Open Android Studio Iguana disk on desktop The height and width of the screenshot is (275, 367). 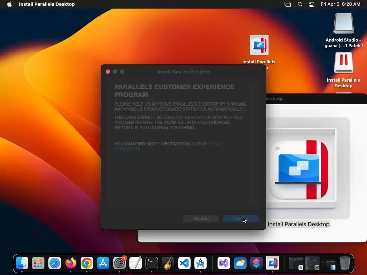tap(343, 23)
